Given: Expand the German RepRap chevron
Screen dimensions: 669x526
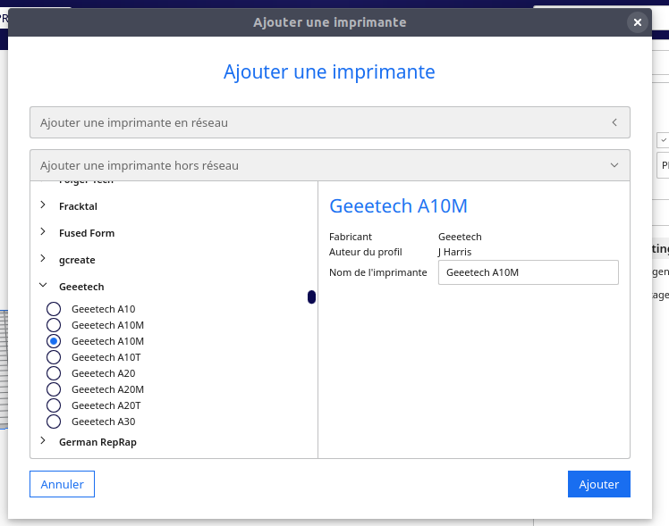Looking at the screenshot, I should (x=43, y=441).
